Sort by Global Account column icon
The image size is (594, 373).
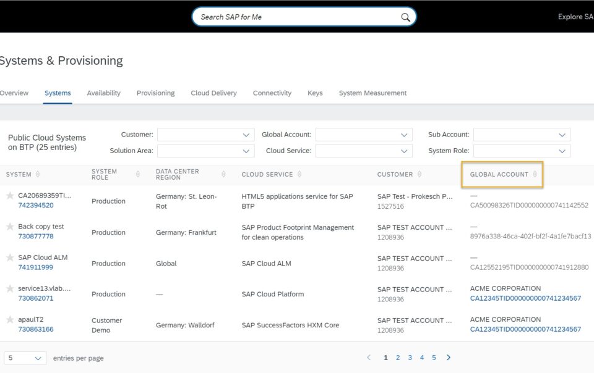535,174
